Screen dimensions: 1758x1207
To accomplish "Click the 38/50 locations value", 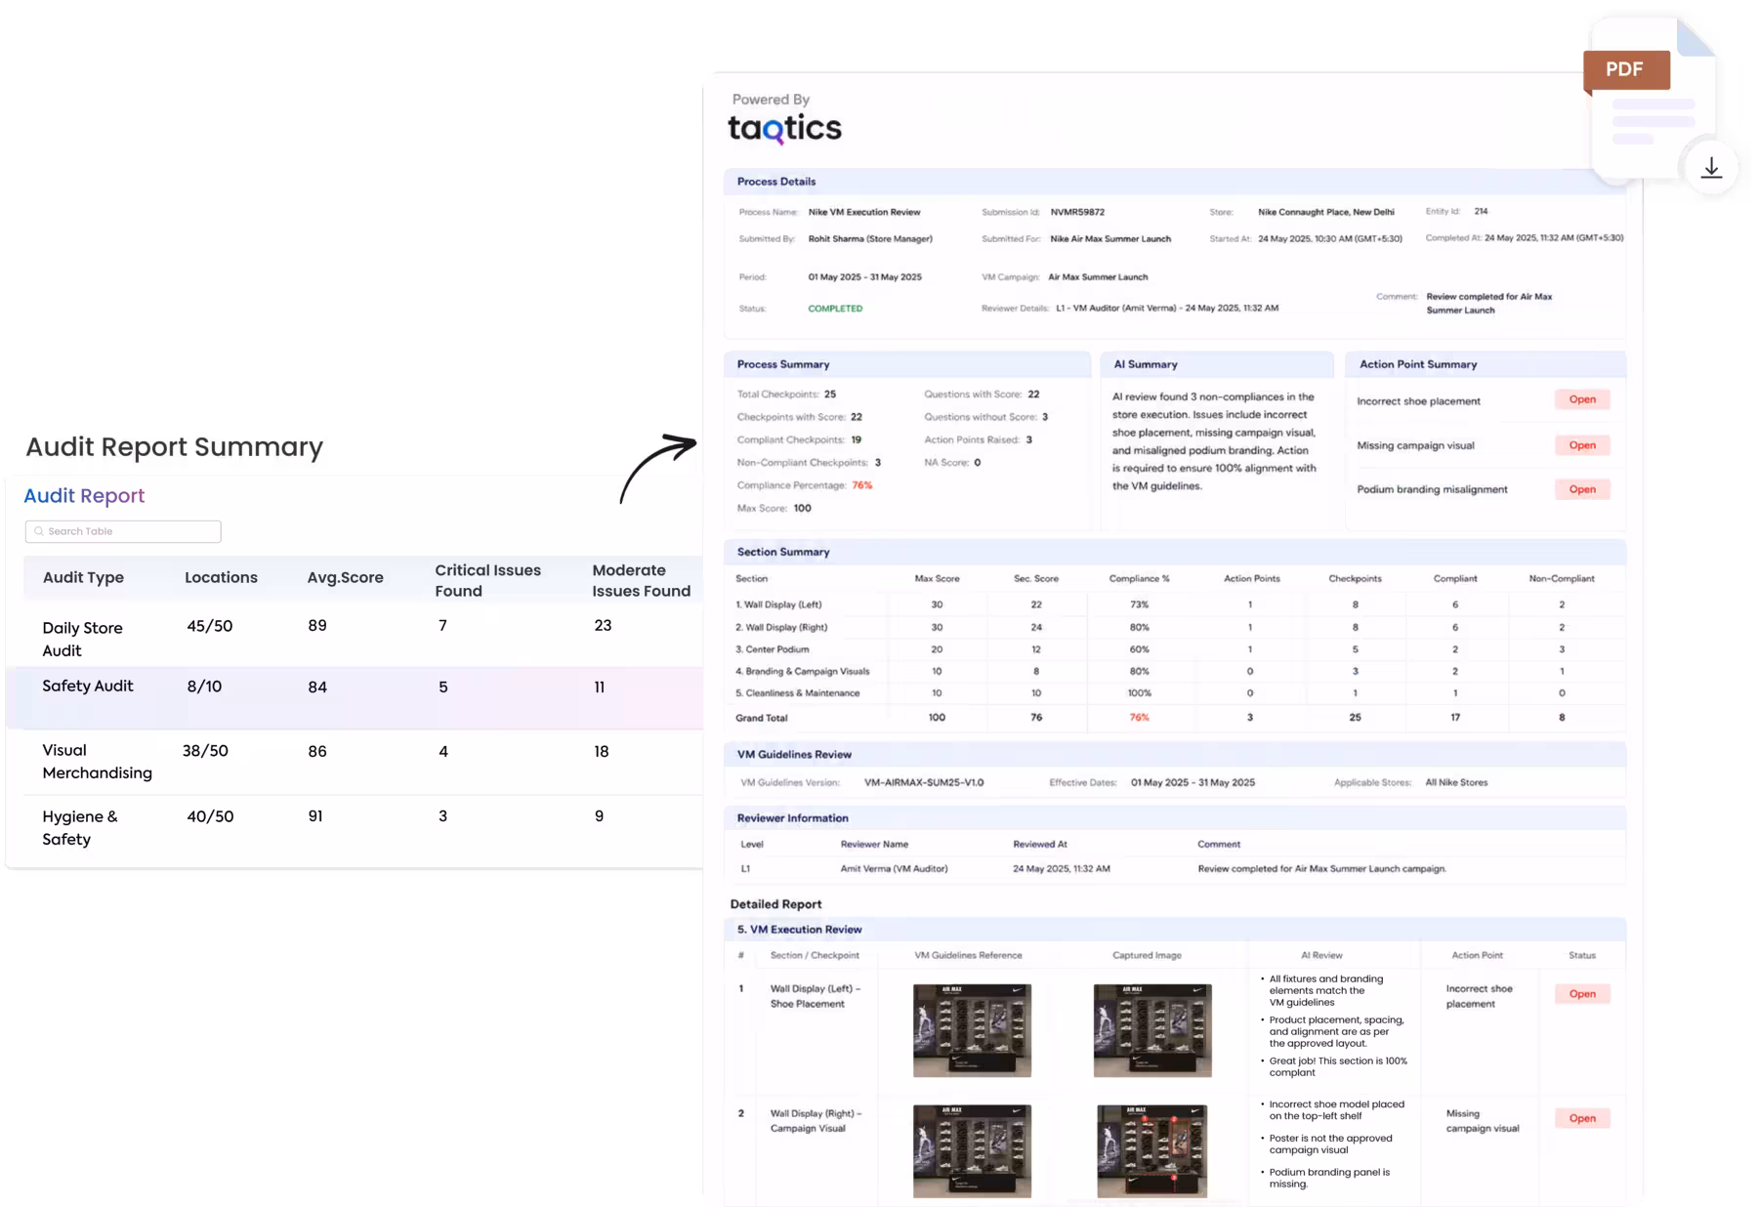I will (205, 751).
